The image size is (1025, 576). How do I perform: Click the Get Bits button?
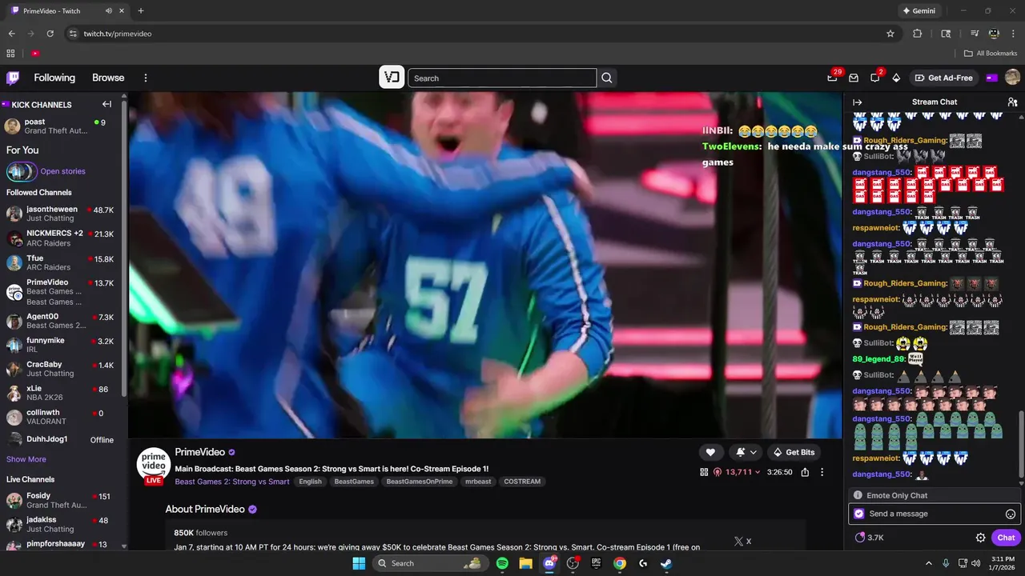(x=794, y=452)
